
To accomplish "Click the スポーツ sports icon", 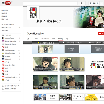I will point(3,68).
